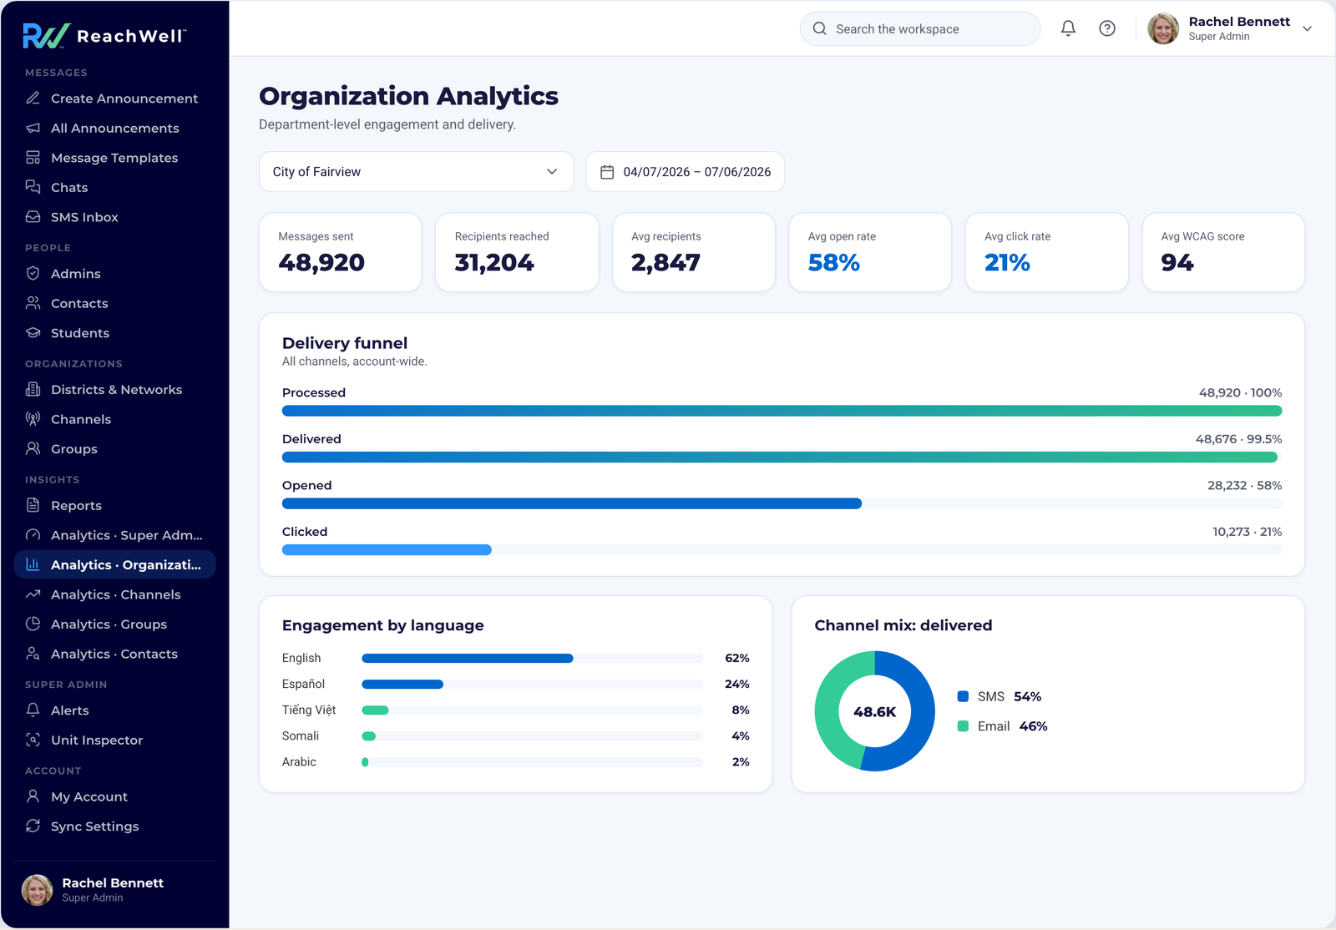Click the Channels broadcast tower icon
The width and height of the screenshot is (1336, 930).
pyautogui.click(x=33, y=419)
